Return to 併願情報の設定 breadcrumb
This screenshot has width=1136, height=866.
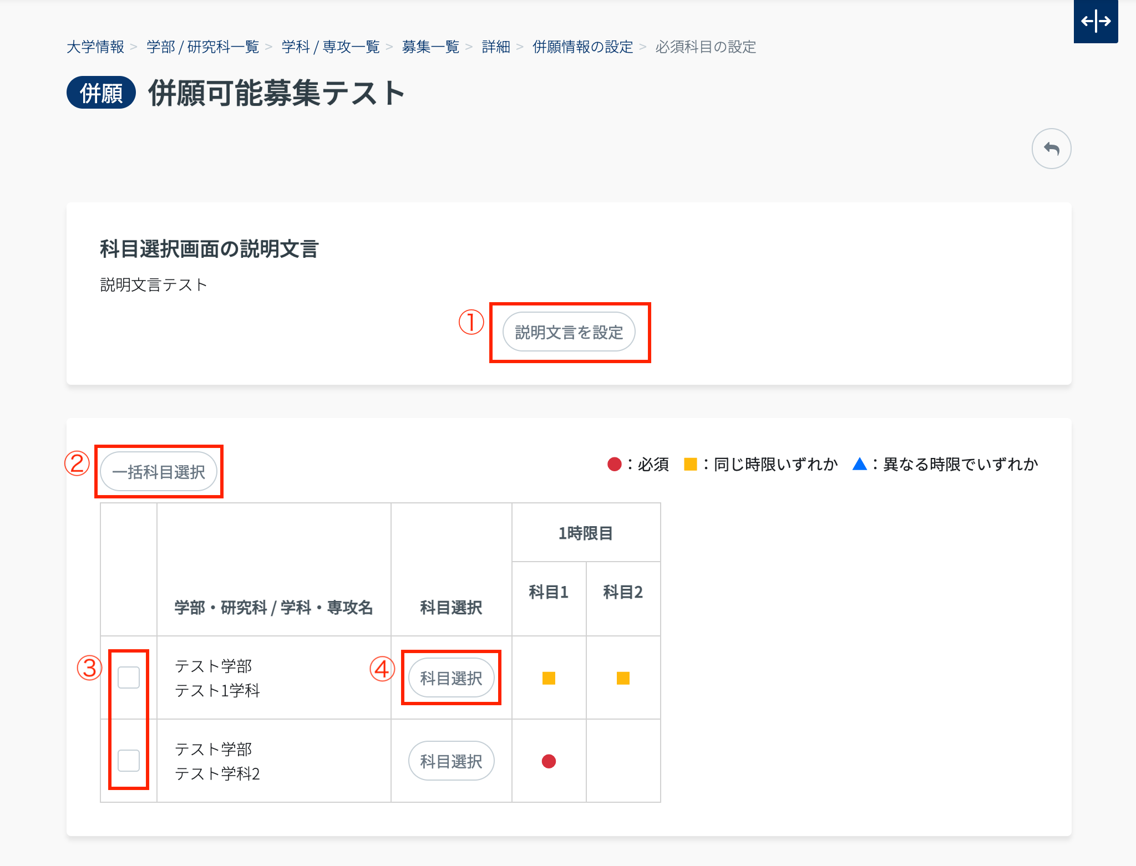tap(582, 47)
